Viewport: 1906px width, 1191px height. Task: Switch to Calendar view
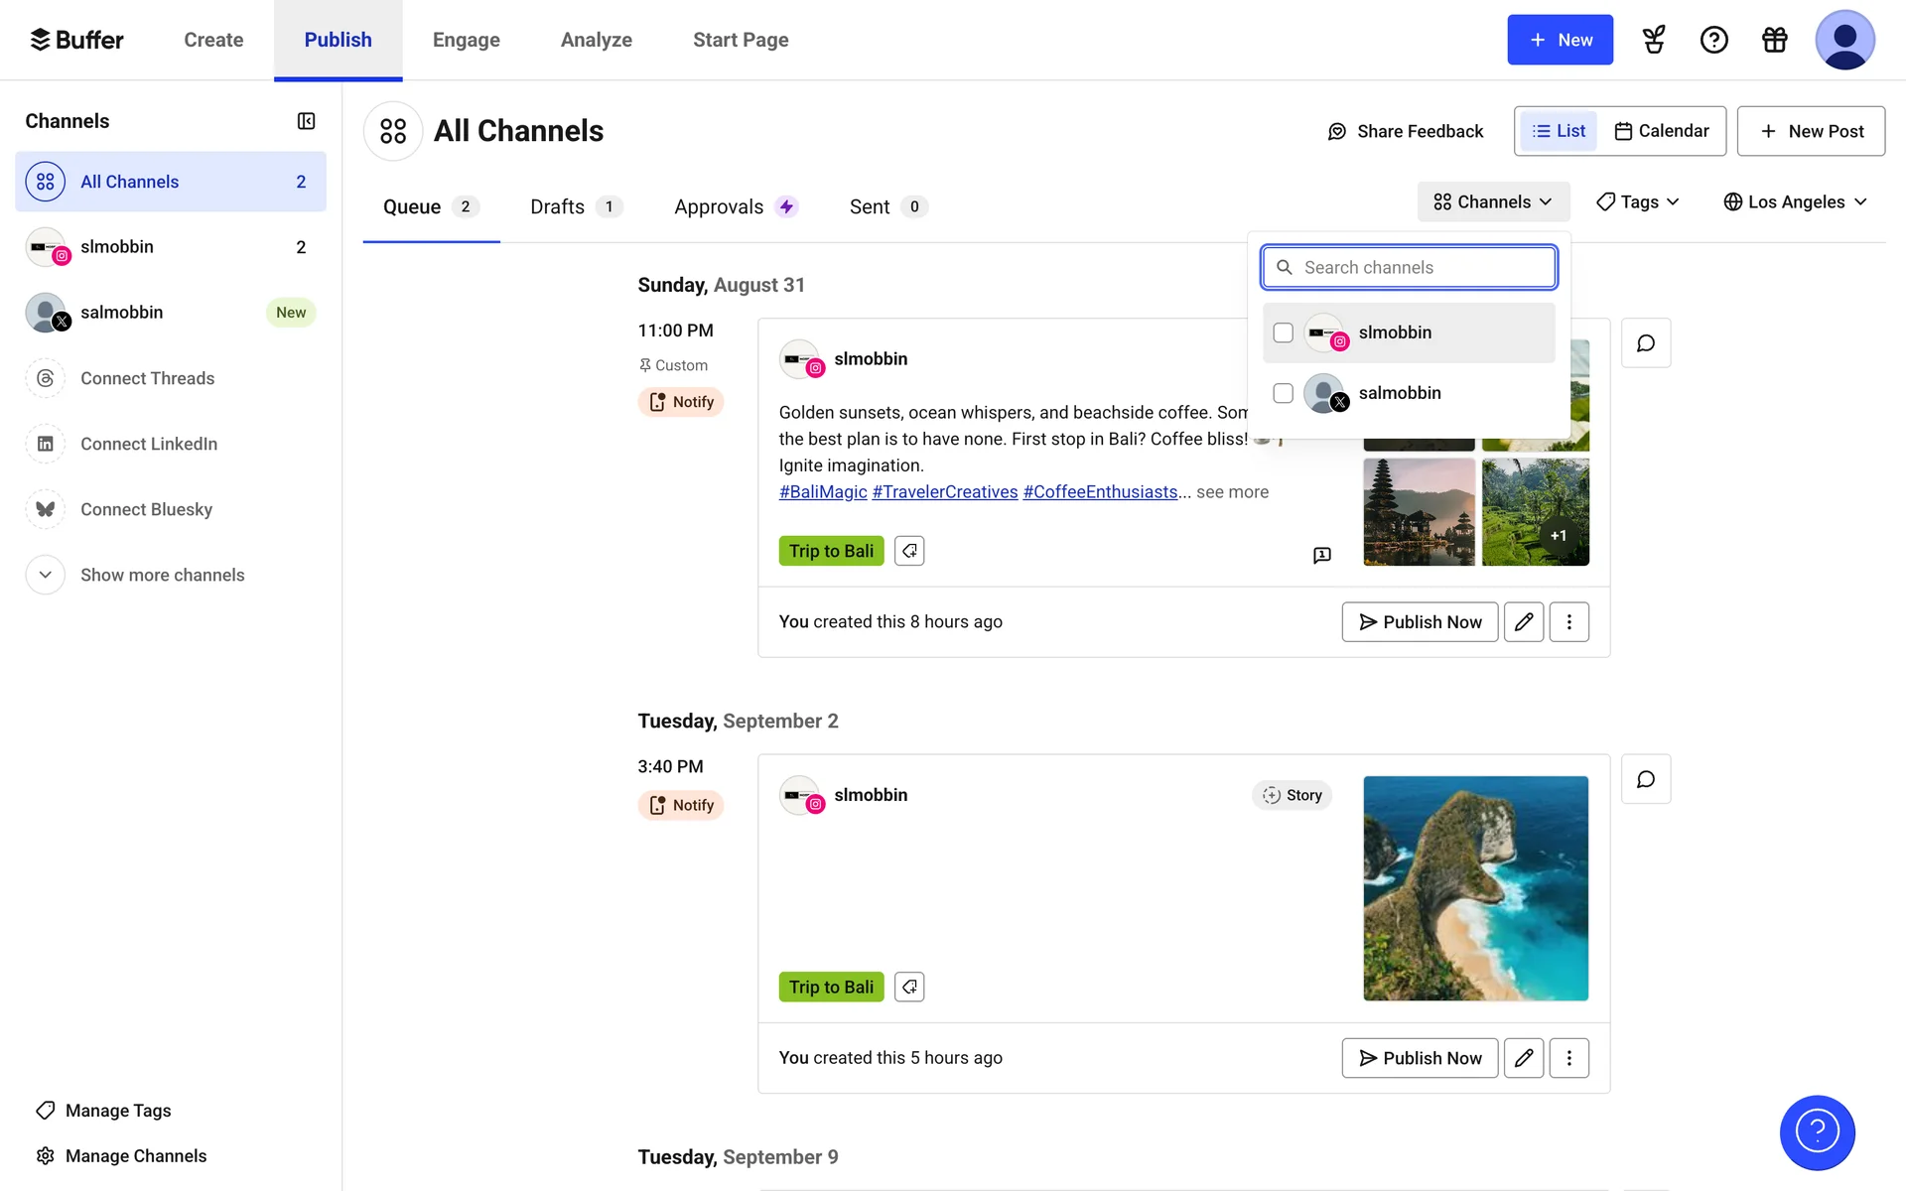pyautogui.click(x=1662, y=131)
